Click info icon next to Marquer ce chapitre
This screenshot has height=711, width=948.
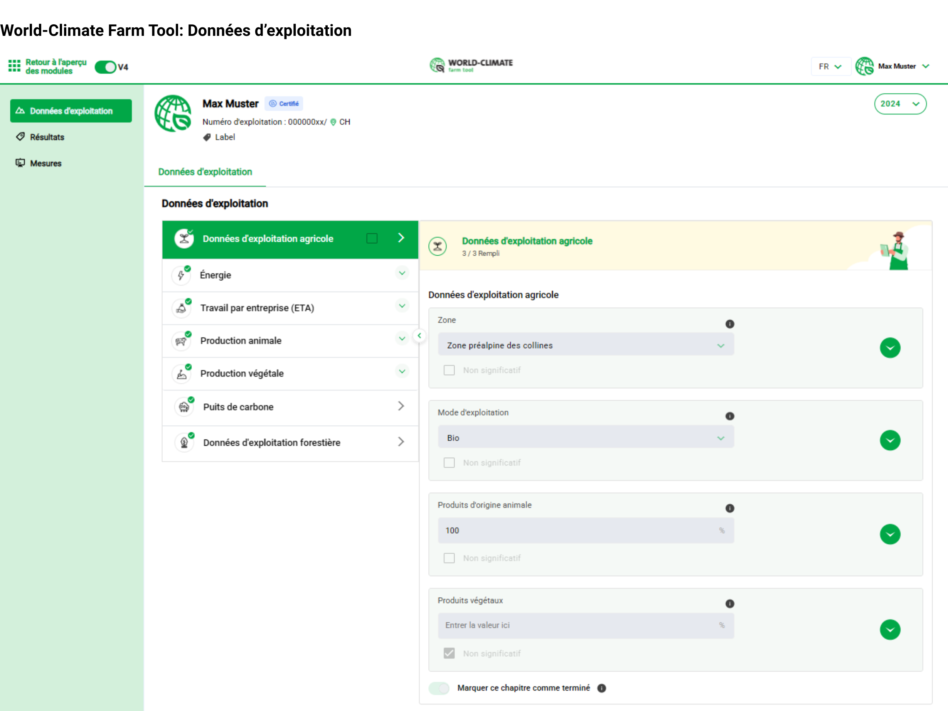click(x=602, y=688)
